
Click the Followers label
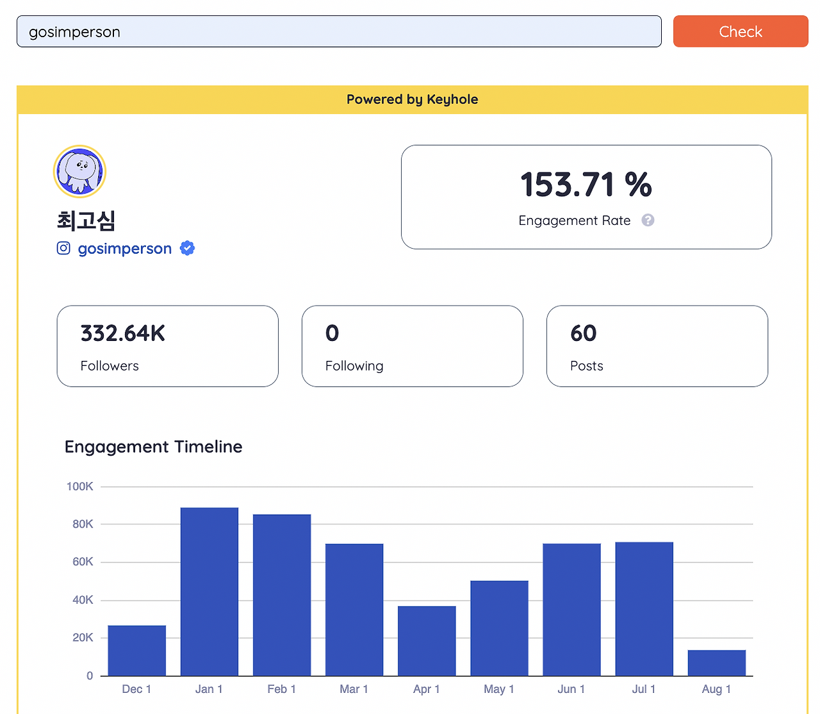click(x=110, y=366)
